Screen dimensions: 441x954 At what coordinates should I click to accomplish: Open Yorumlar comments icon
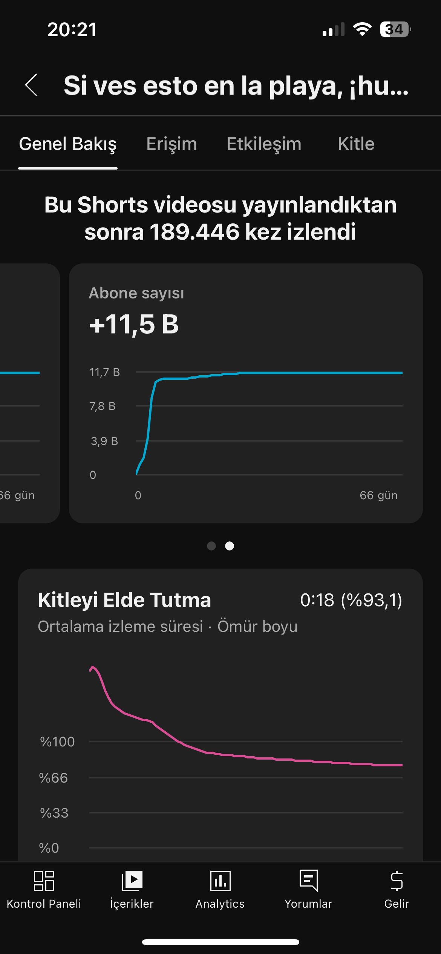point(309,881)
